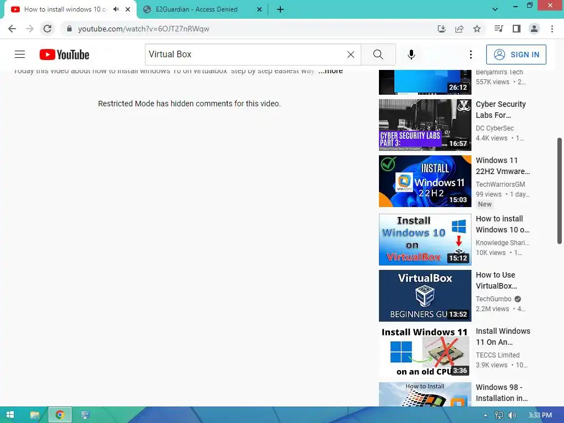The width and height of the screenshot is (564, 423).
Task: Open the How to Use VirtualBox... title
Action: (x=496, y=280)
